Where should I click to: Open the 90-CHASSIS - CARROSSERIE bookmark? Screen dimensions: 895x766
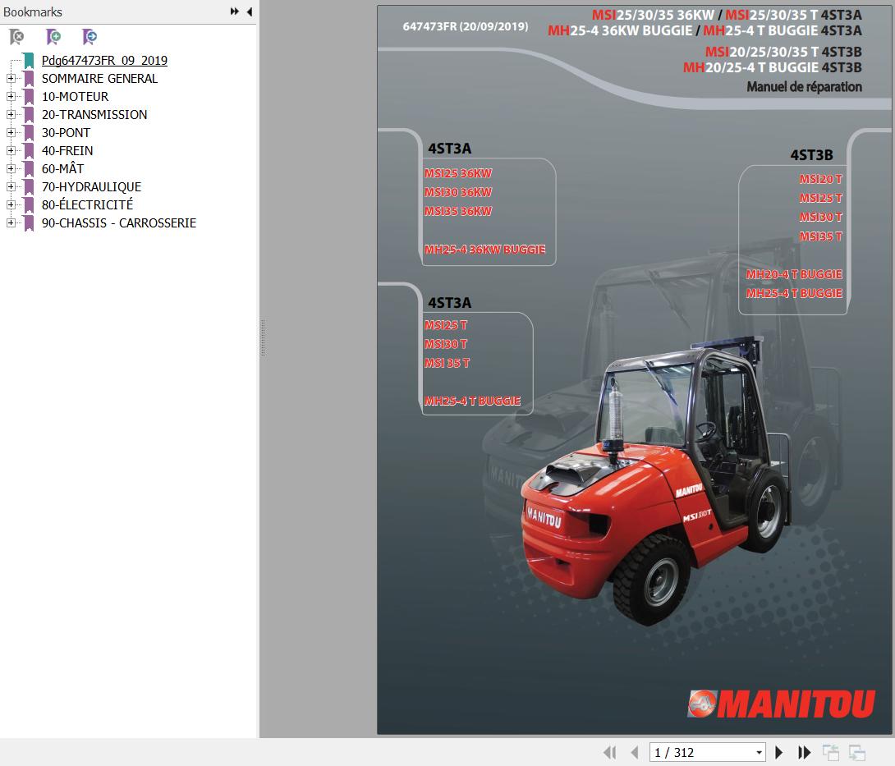[x=119, y=222]
